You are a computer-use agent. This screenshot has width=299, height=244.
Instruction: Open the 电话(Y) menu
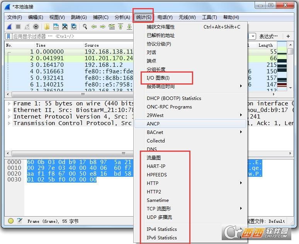165,17
